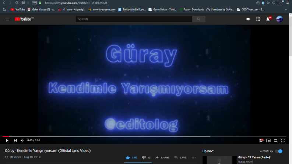Screen dimensions: 292x164
Task: Open the Türkiye'nin En Büyü... bookmark
Action: pyautogui.click(x=132, y=10)
